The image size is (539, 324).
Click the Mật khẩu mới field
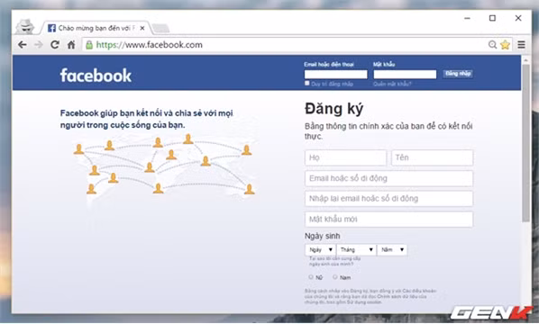tap(388, 220)
